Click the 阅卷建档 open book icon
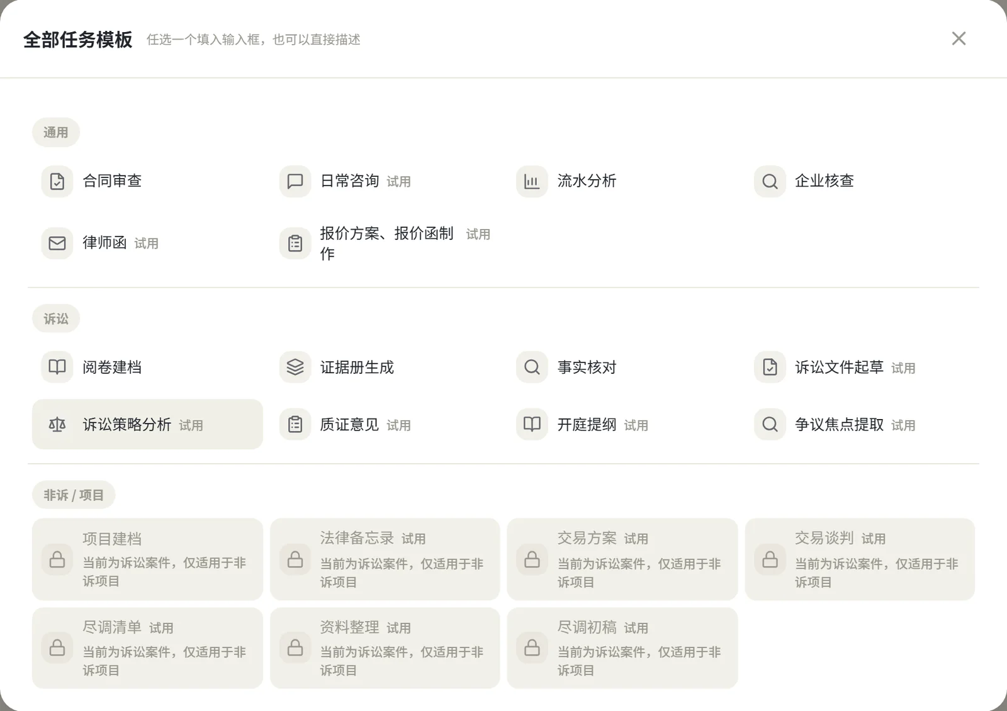 click(x=57, y=367)
